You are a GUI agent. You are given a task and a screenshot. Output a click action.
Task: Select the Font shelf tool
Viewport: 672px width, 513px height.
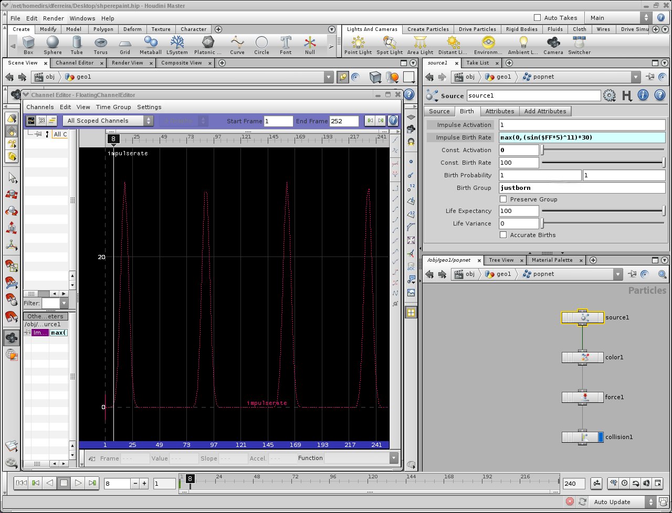tap(286, 45)
